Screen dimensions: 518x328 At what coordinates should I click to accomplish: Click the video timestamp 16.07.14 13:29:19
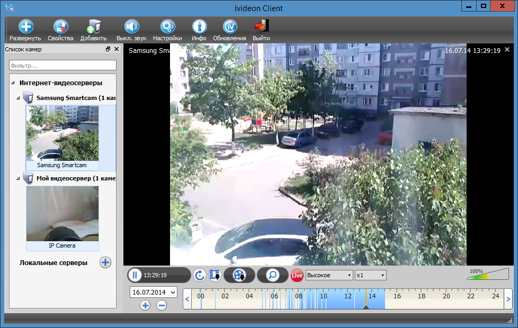pos(472,50)
